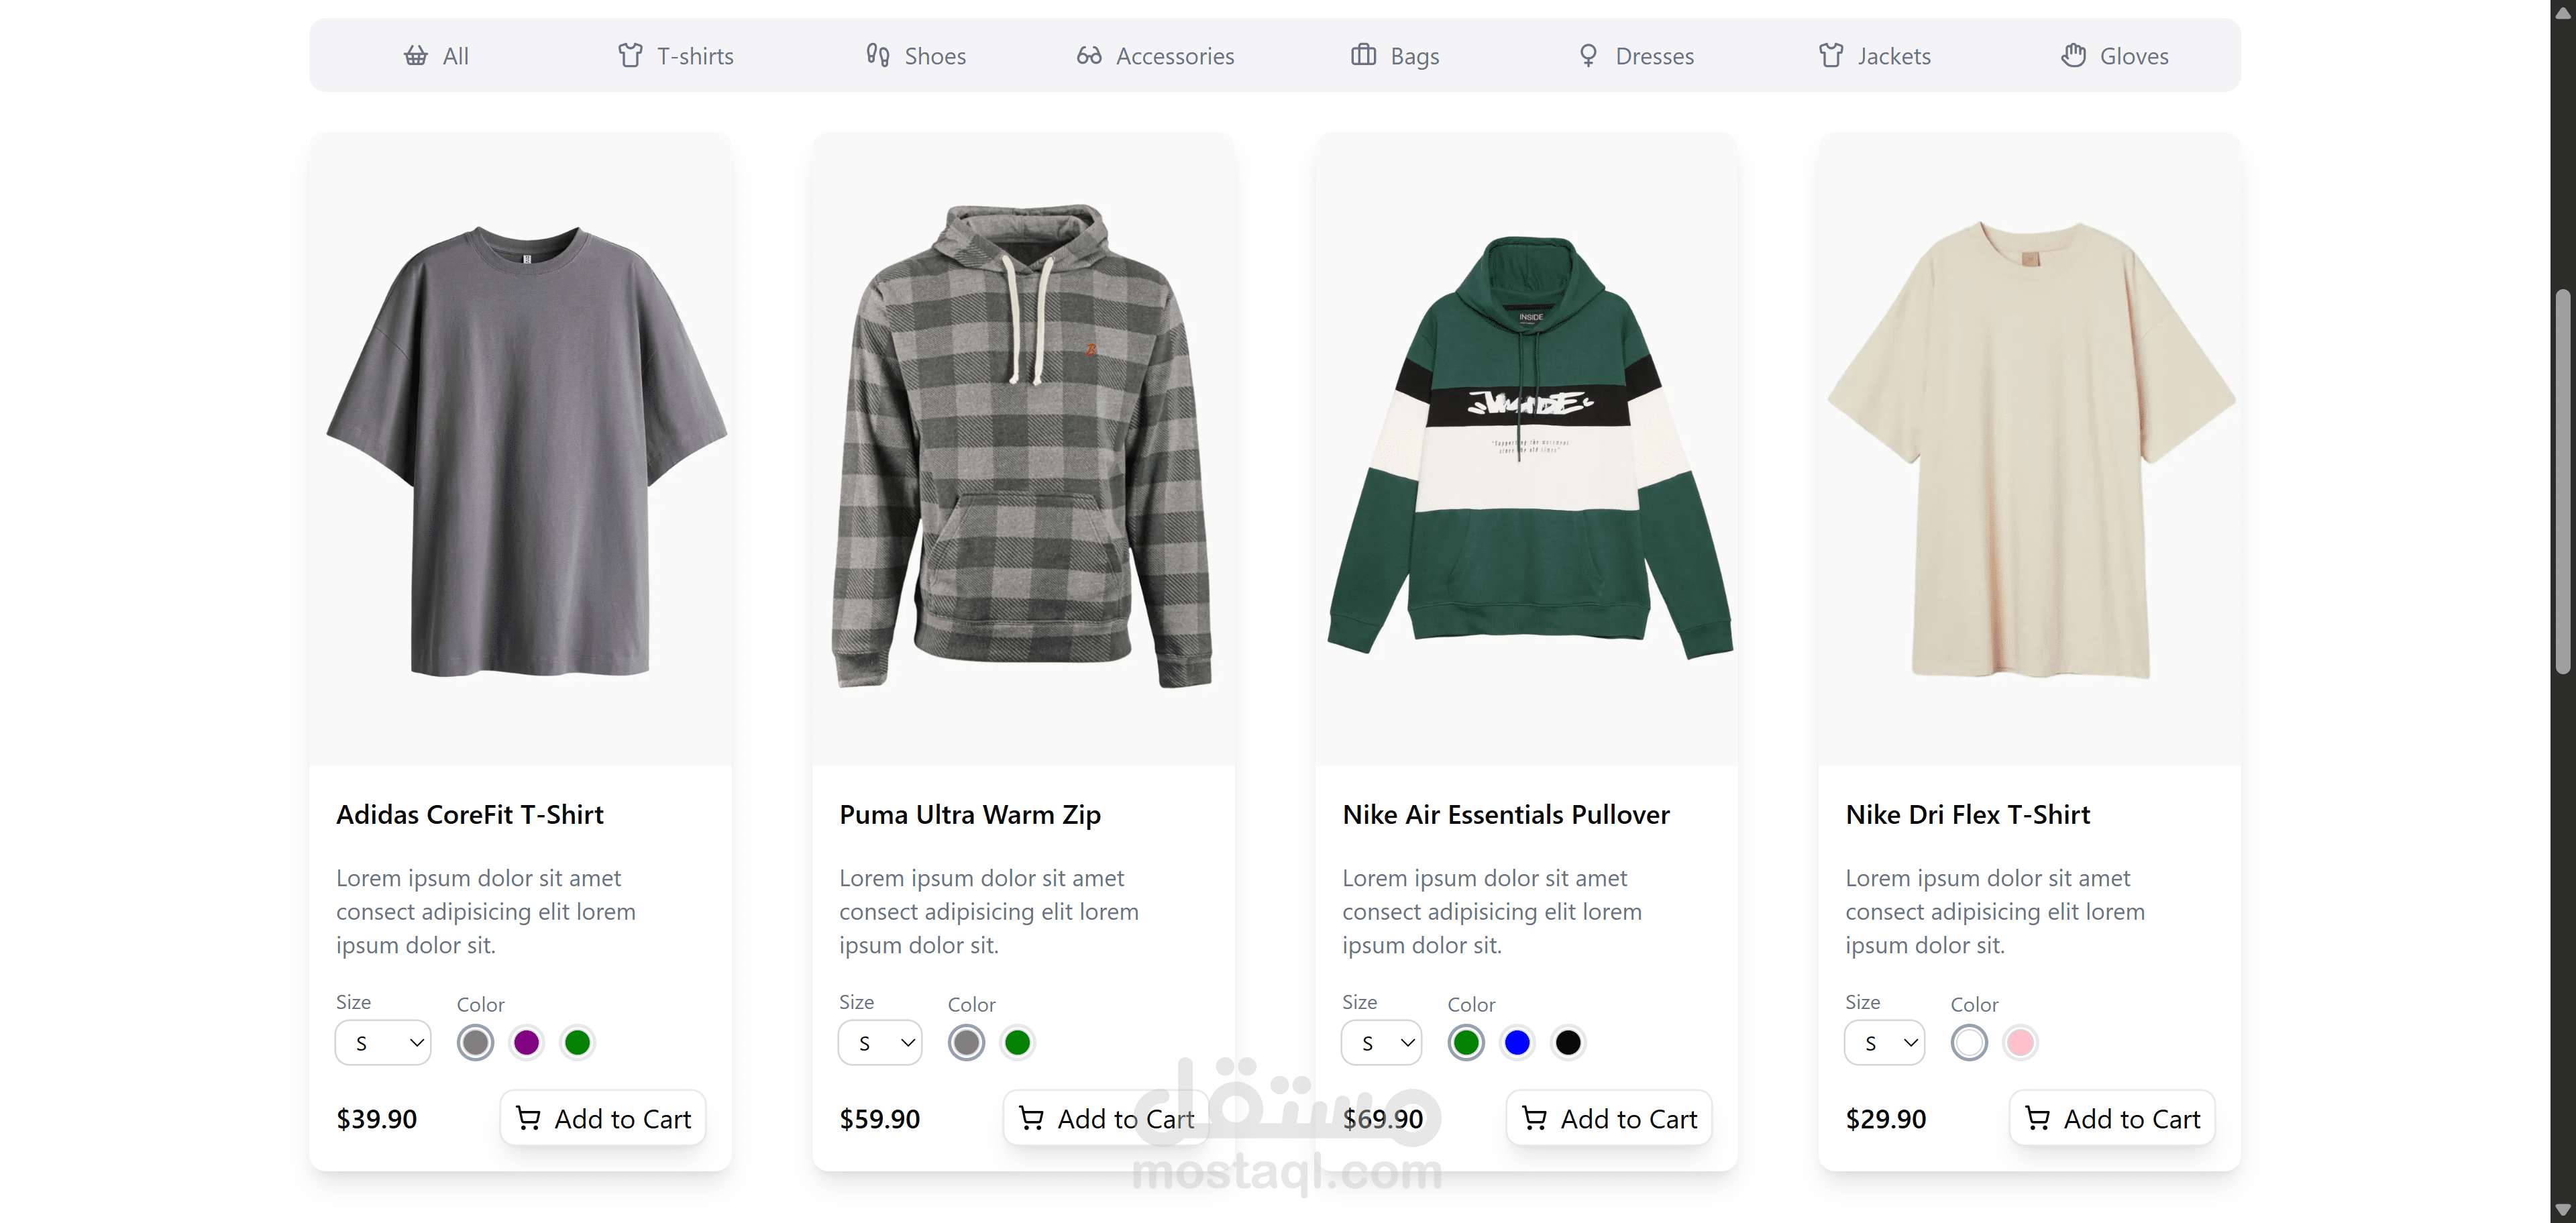Add Nike Dri Flex T-Shirt to cart
This screenshot has height=1223, width=2576.
2112,1118
